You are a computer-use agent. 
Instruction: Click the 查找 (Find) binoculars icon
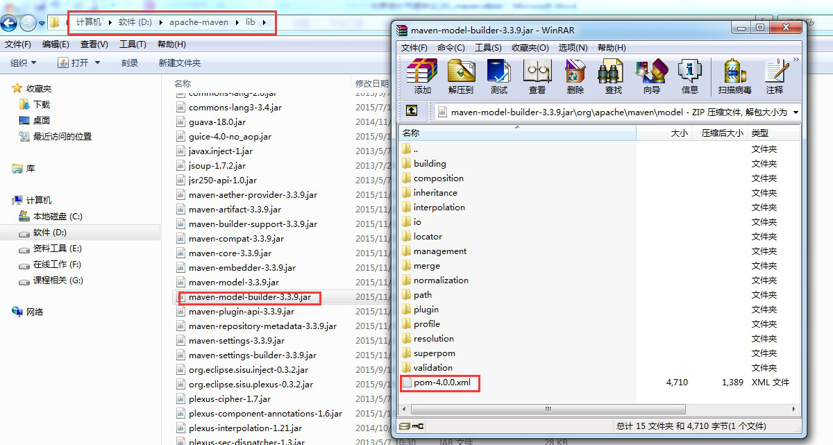(613, 76)
